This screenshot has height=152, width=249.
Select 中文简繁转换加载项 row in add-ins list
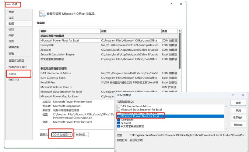(x=109, y=59)
